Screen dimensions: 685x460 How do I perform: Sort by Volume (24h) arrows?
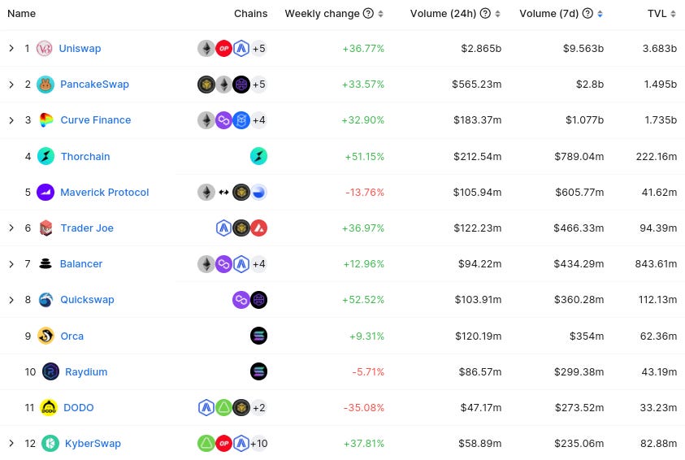[497, 14]
